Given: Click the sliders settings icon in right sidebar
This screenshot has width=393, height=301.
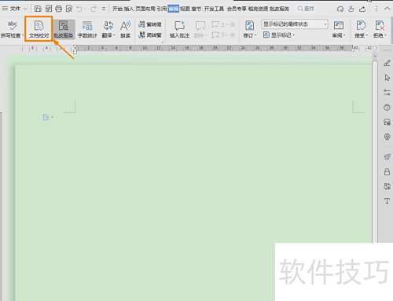Looking at the screenshot, I should 387,92.
